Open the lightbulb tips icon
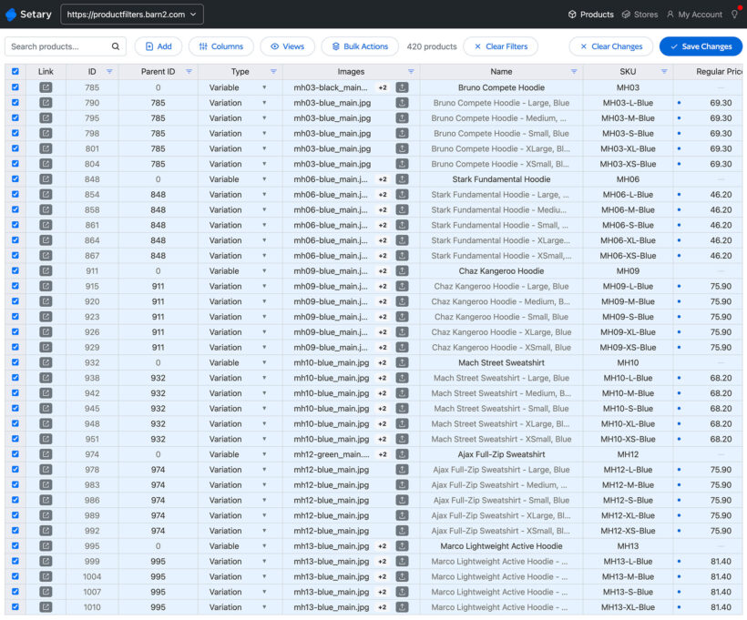Image resolution: width=747 pixels, height=620 pixels. [x=734, y=15]
